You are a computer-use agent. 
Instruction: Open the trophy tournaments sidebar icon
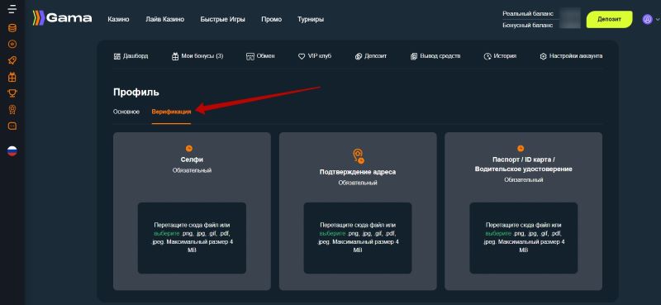(12, 93)
